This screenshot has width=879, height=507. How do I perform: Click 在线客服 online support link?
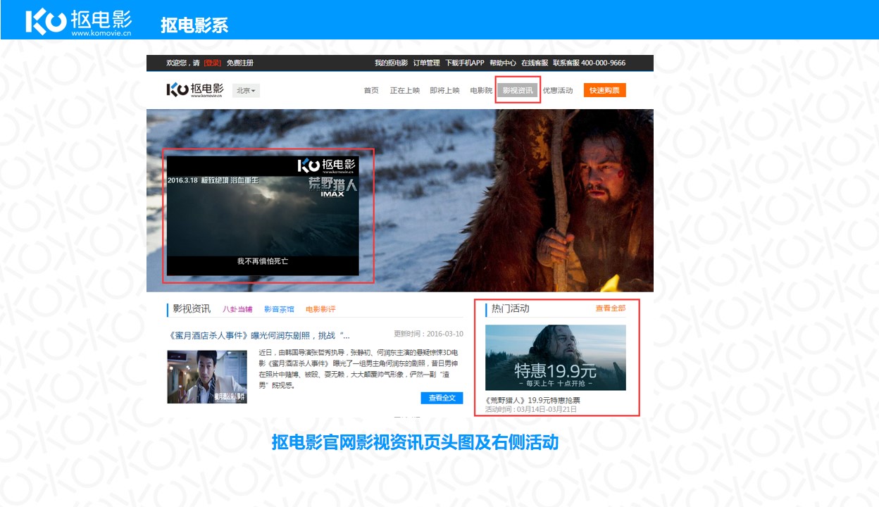click(535, 63)
